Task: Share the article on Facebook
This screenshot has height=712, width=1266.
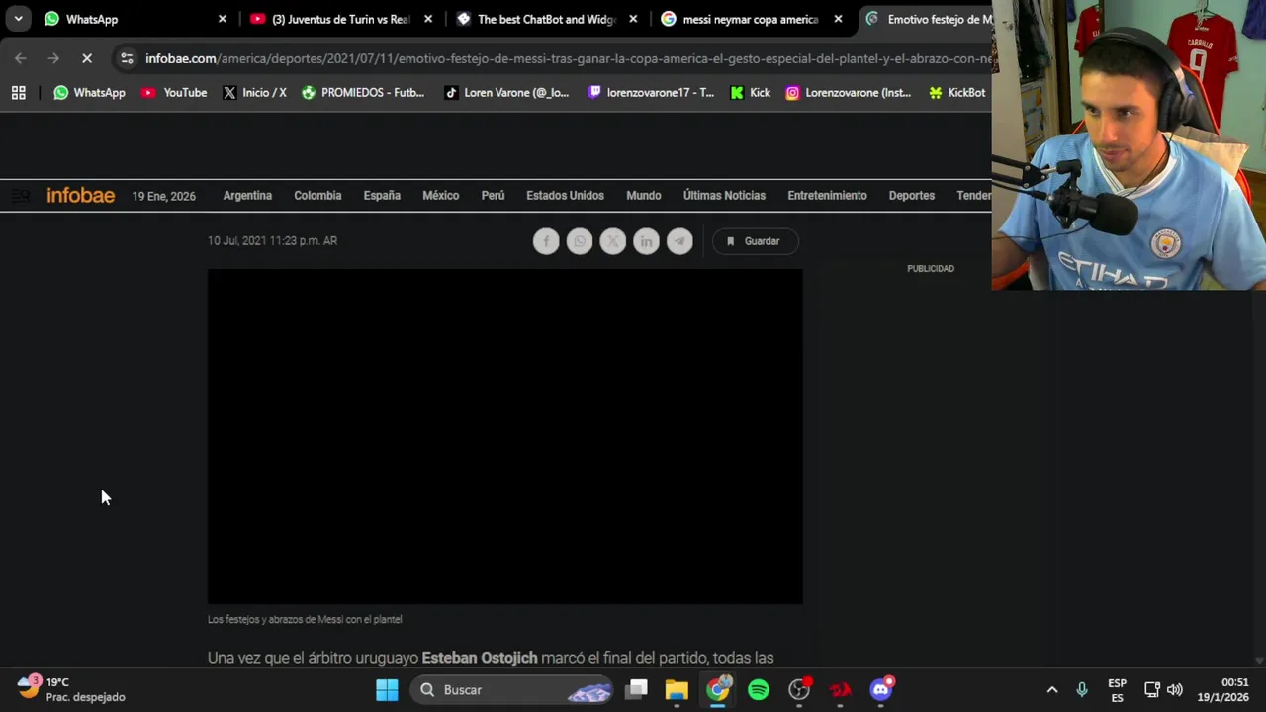Action: (x=546, y=241)
